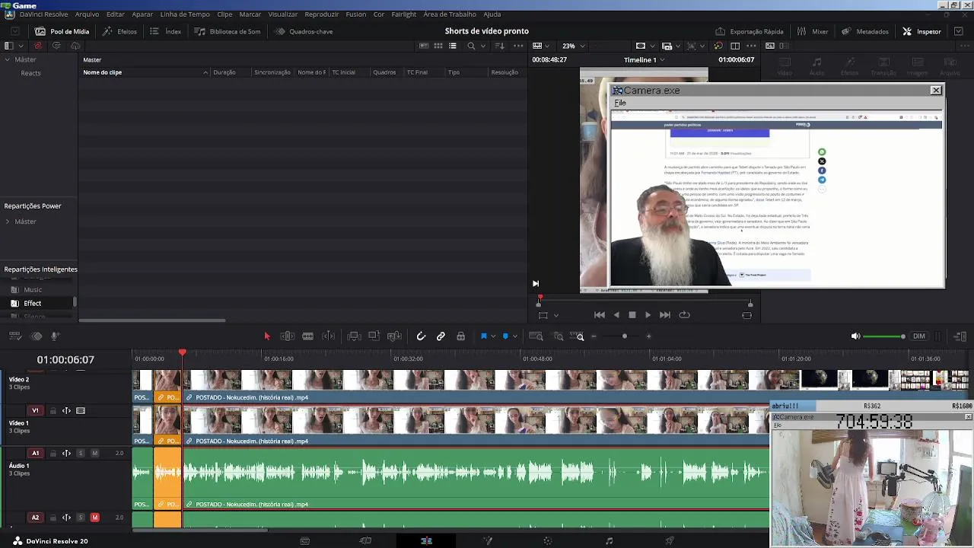Play timeline in reverse

[x=616, y=315]
